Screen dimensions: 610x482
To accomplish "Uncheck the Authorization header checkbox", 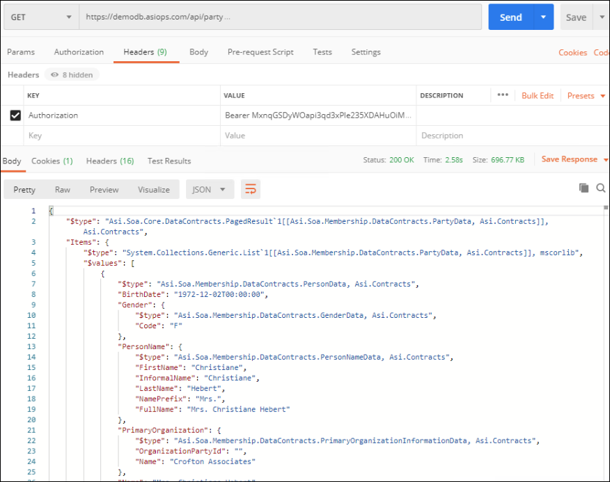I will pyautogui.click(x=15, y=115).
